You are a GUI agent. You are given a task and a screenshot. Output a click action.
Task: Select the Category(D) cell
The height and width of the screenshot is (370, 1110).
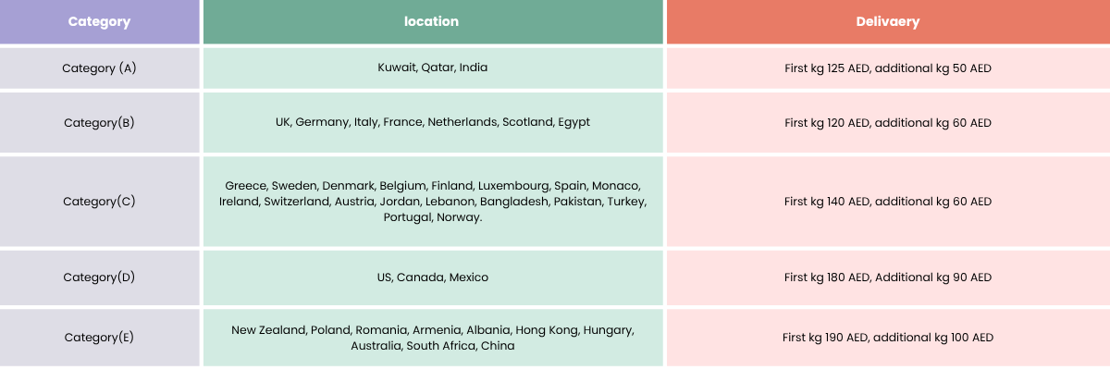pyautogui.click(x=99, y=277)
